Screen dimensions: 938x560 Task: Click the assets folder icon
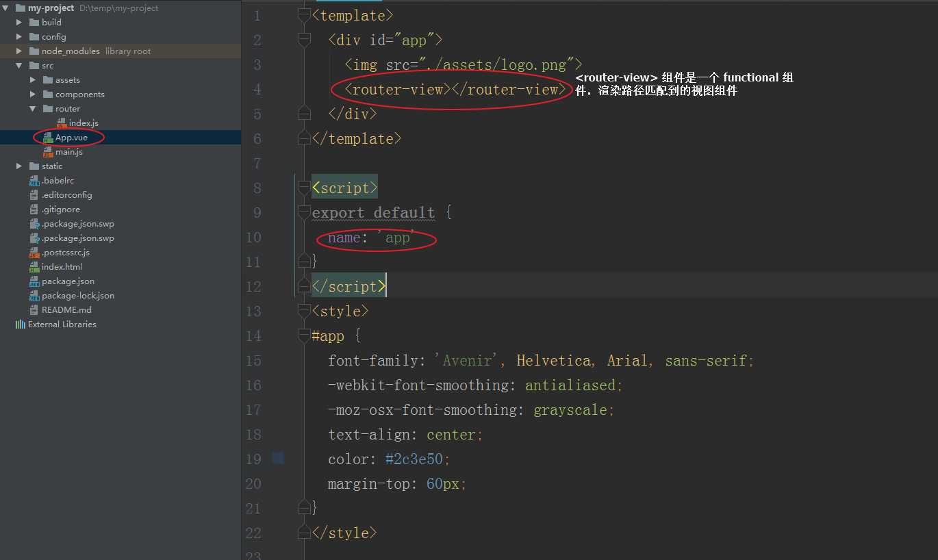(48, 80)
